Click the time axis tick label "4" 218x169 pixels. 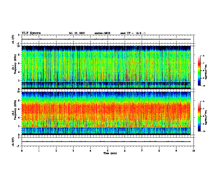point(91,151)
